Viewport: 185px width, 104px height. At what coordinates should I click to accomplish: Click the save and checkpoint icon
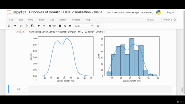[9, 26]
